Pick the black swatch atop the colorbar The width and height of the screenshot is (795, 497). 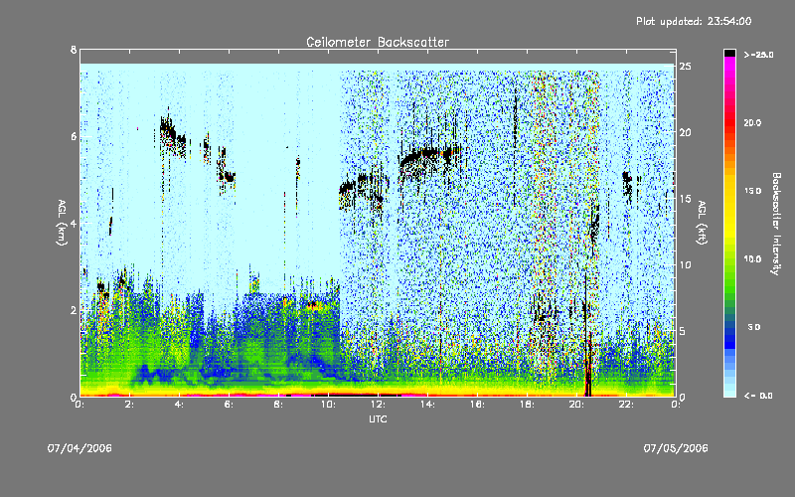[x=729, y=53]
